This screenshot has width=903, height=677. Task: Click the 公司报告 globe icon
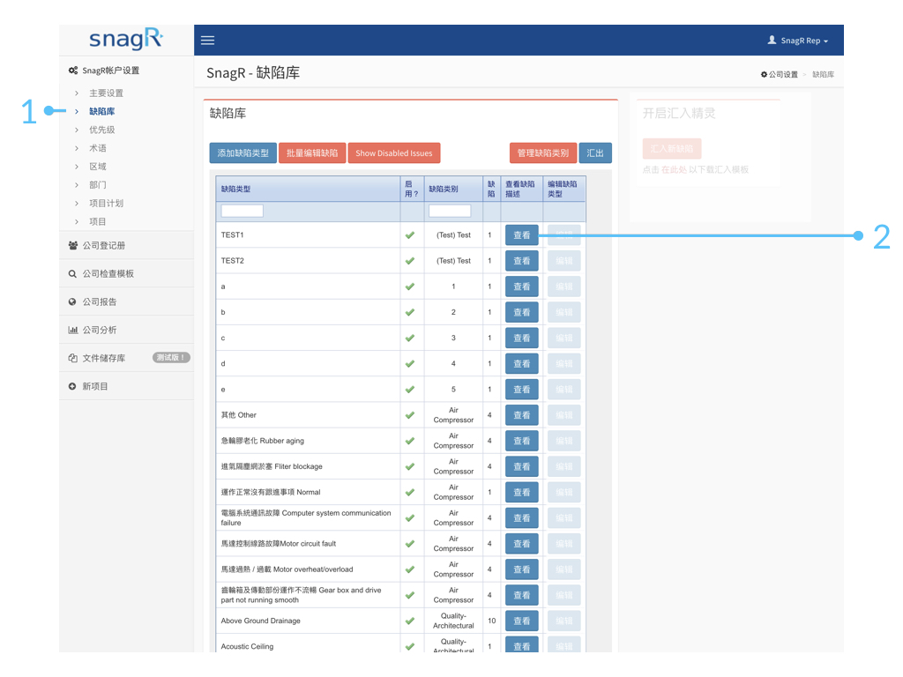72,301
